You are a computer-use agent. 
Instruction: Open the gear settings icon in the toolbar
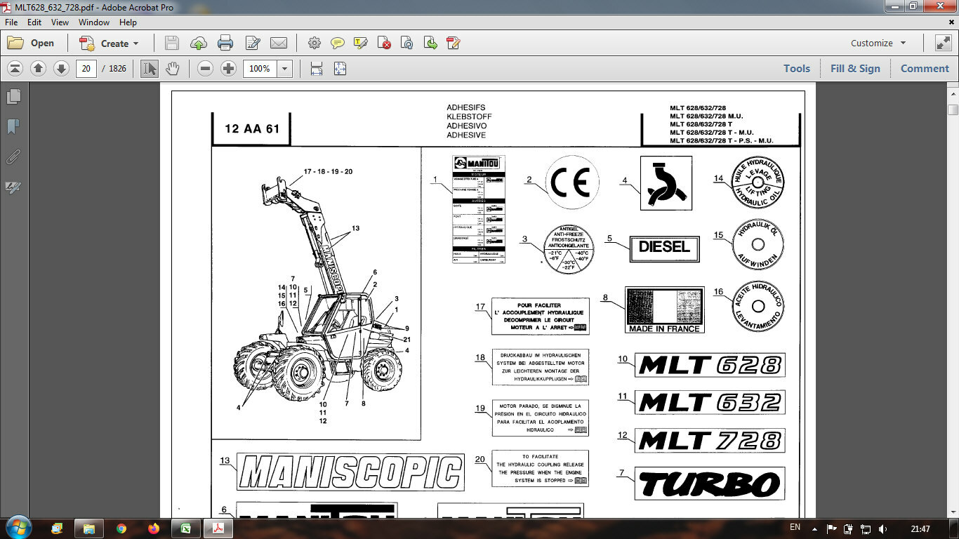coord(314,43)
